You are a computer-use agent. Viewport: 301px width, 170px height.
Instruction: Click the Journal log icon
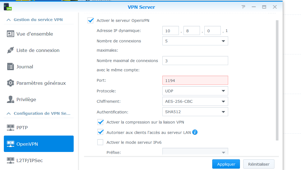coord(10,67)
